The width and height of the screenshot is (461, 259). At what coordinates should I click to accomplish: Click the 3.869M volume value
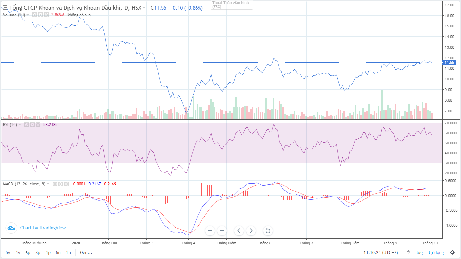58,15
